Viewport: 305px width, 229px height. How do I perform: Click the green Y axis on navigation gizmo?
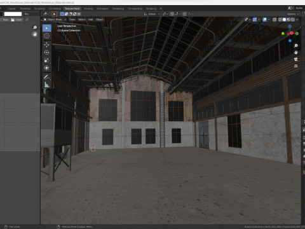(x=297, y=34)
